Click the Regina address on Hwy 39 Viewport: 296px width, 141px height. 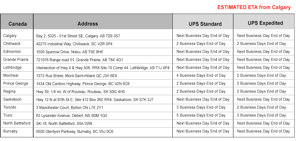coord(80,92)
